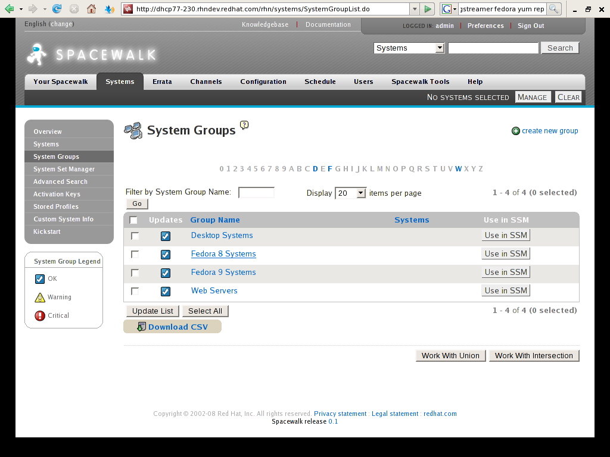The width and height of the screenshot is (610, 457).
Task: Click the green plus create group icon
Action: click(x=515, y=131)
